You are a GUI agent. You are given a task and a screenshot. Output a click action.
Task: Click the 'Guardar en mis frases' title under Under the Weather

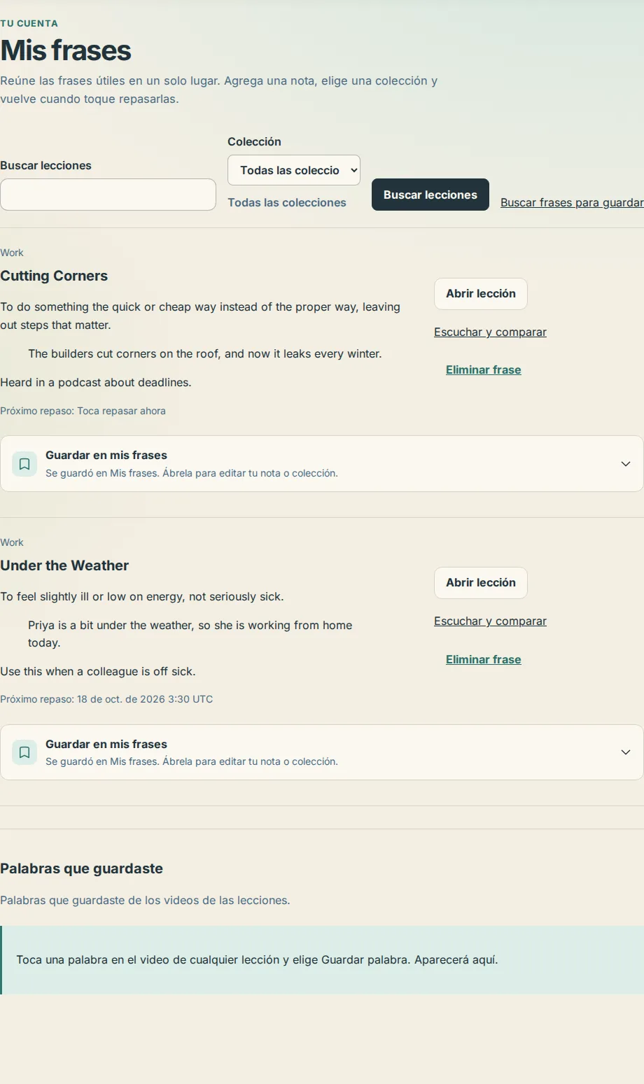(106, 744)
